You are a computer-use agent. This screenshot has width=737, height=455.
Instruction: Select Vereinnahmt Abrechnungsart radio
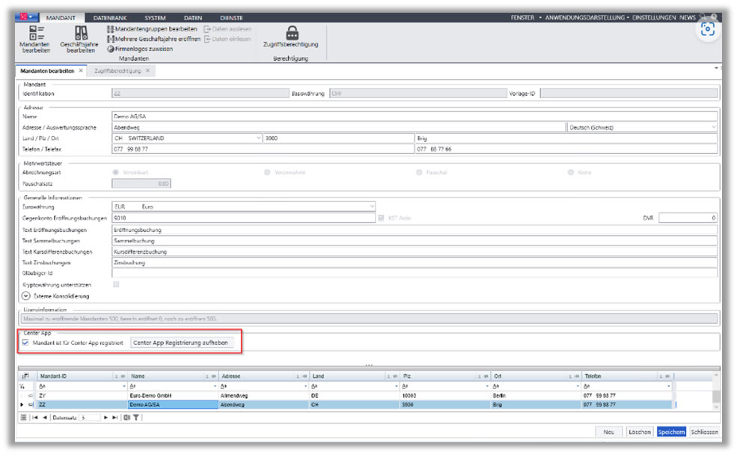pos(267,173)
